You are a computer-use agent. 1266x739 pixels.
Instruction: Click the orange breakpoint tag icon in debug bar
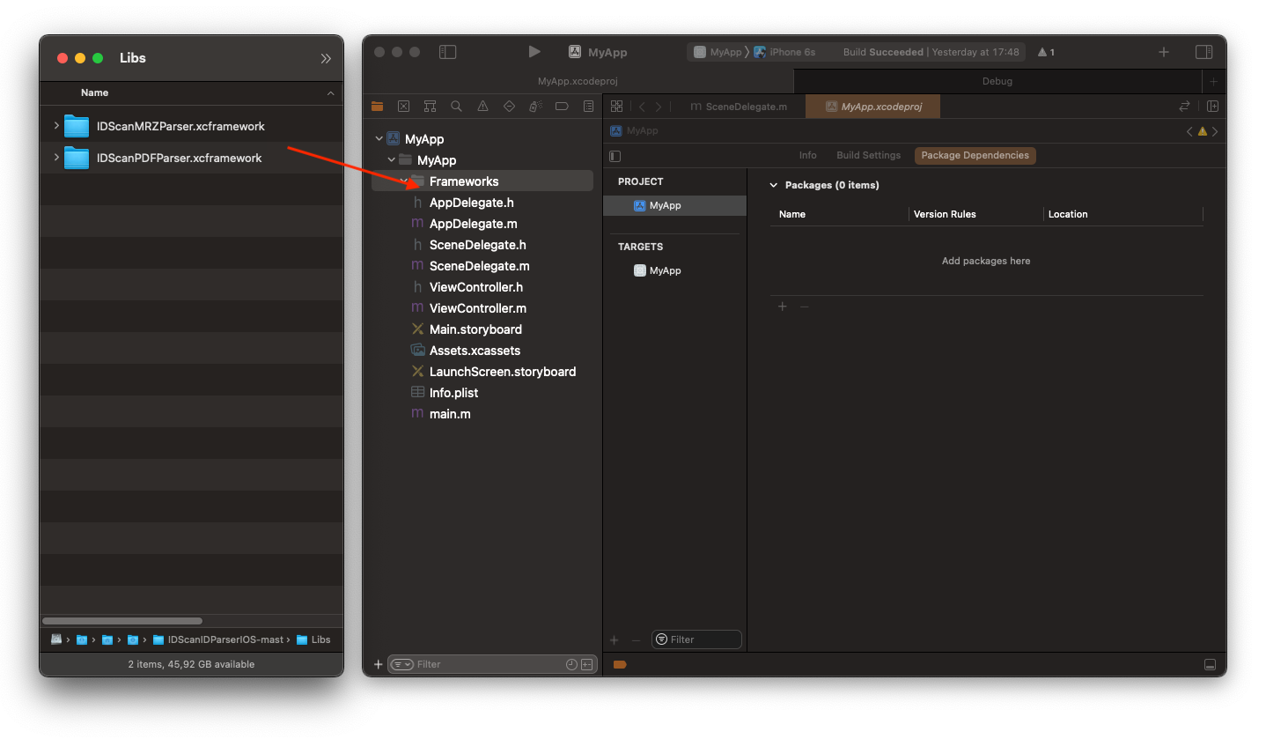(619, 664)
